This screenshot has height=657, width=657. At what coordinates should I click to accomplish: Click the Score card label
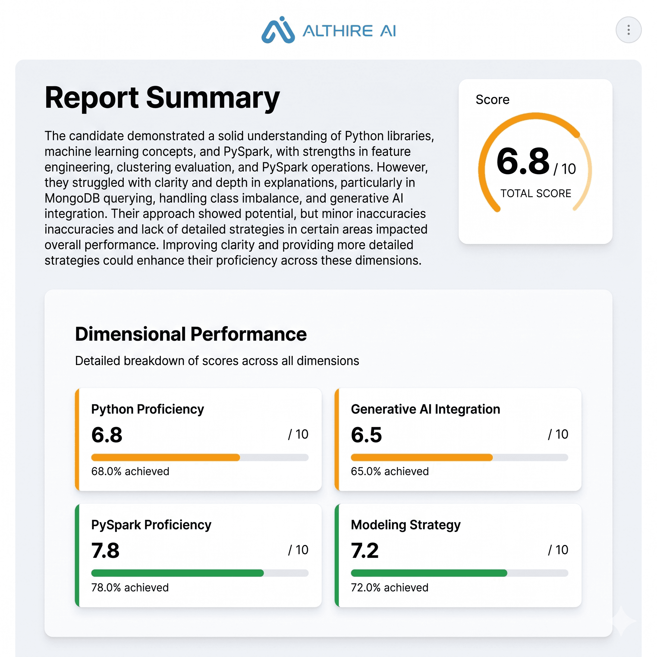click(x=492, y=100)
